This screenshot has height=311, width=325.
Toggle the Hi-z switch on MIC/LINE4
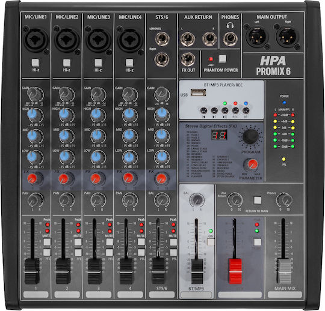tap(130, 62)
